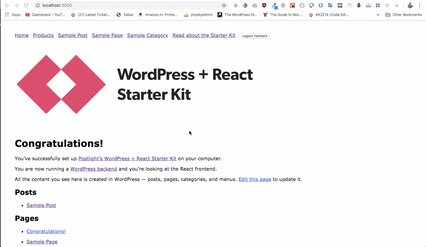Open the Latest Tickets bookmark

coord(91,15)
